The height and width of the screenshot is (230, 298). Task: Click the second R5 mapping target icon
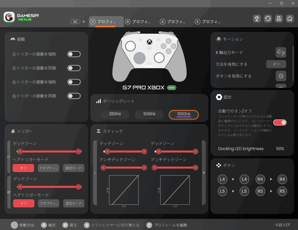click(x=282, y=191)
